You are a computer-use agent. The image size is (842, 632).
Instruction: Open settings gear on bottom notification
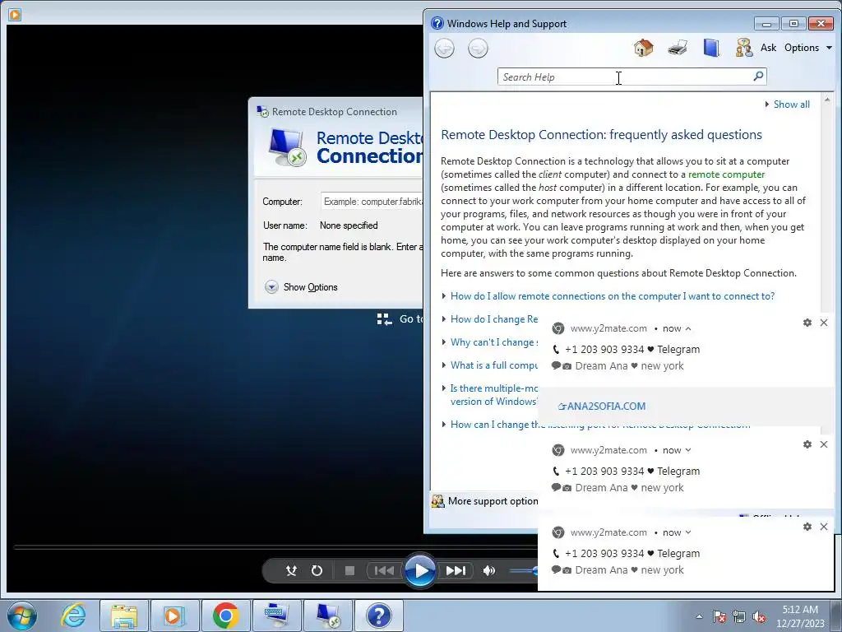pos(807,527)
